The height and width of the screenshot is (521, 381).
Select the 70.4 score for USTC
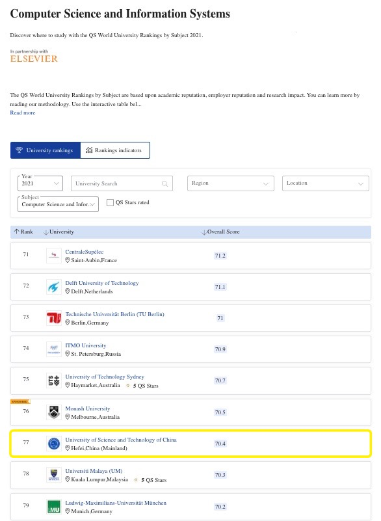click(220, 444)
